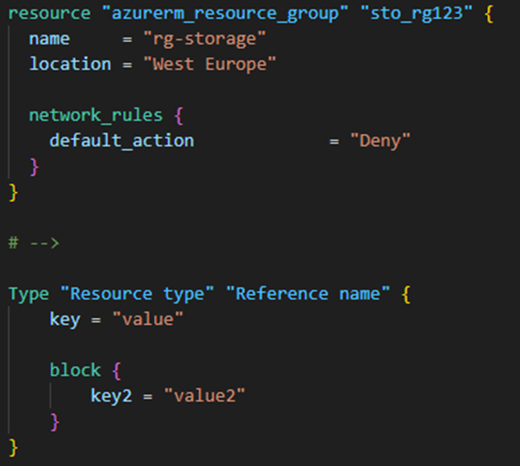Viewport: 520px width, 466px height.
Task: Click the "sto_rg123" reference name
Action: click(416, 15)
